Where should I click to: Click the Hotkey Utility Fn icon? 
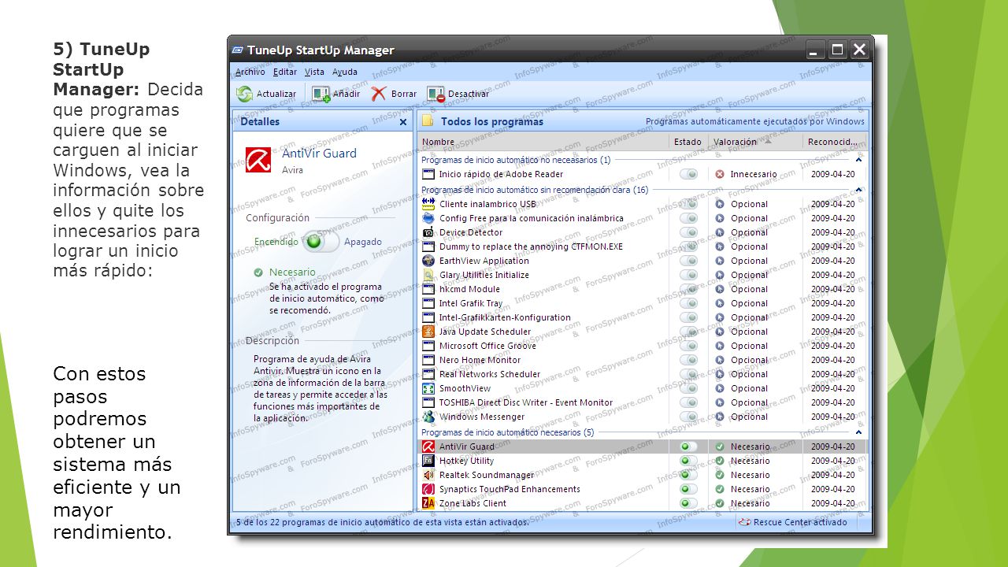tap(428, 461)
